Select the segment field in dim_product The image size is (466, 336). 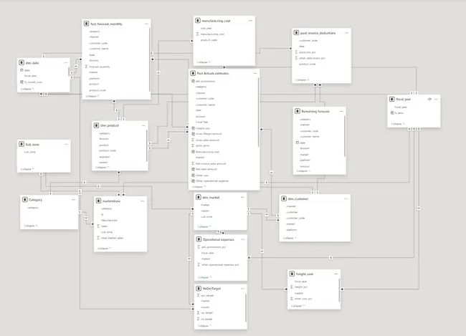[x=105, y=157]
